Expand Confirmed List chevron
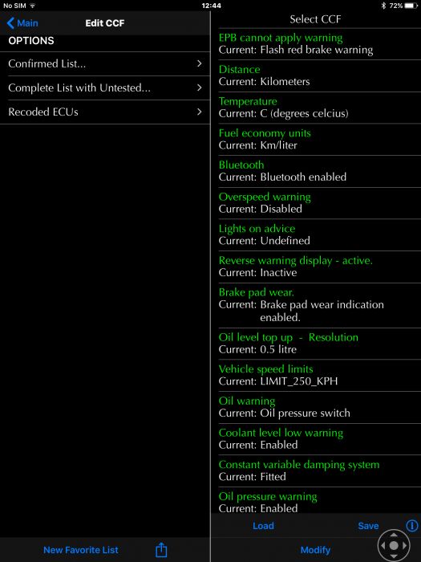Screen dimensions: 421x562 click(x=200, y=63)
